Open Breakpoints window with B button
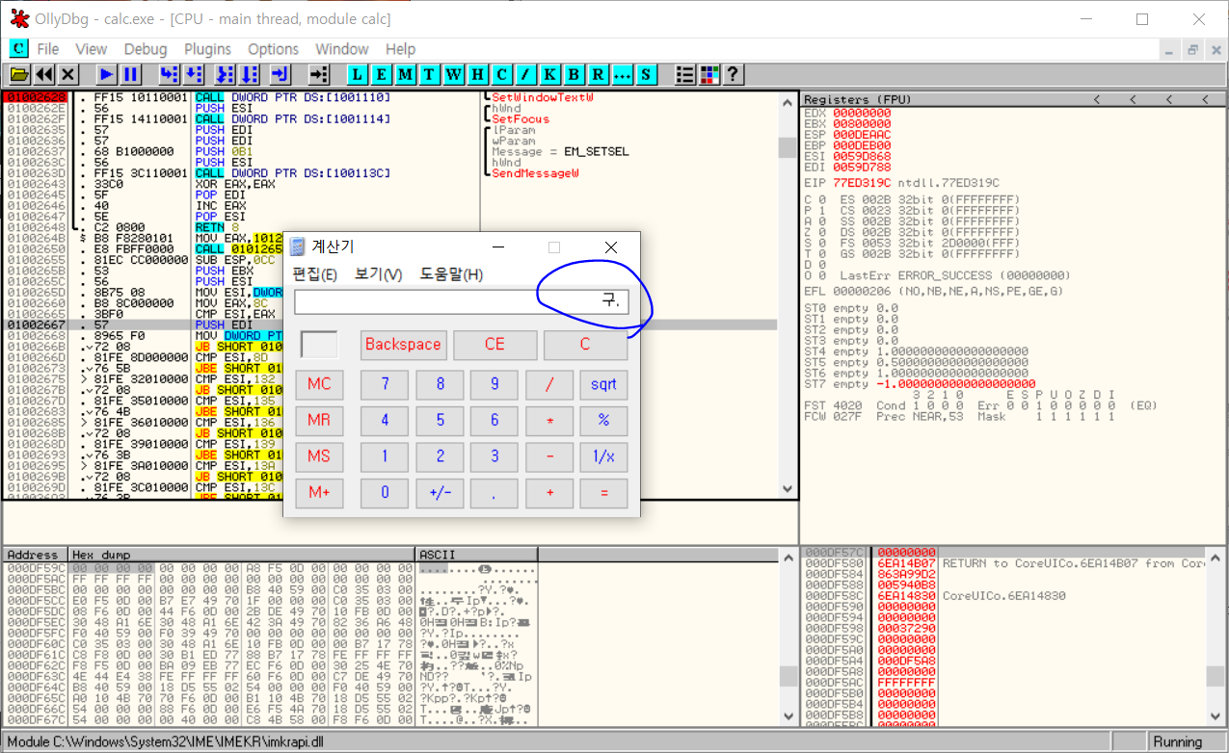The image size is (1229, 753). (x=574, y=74)
